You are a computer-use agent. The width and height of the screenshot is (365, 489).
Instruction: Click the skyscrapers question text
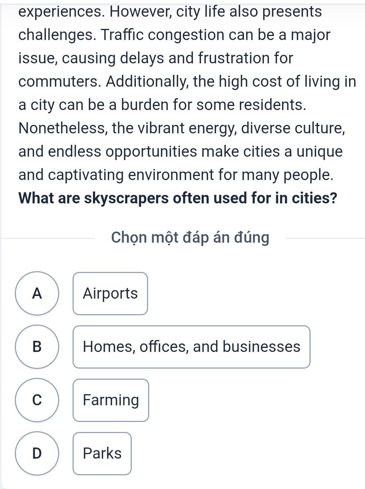point(178,198)
